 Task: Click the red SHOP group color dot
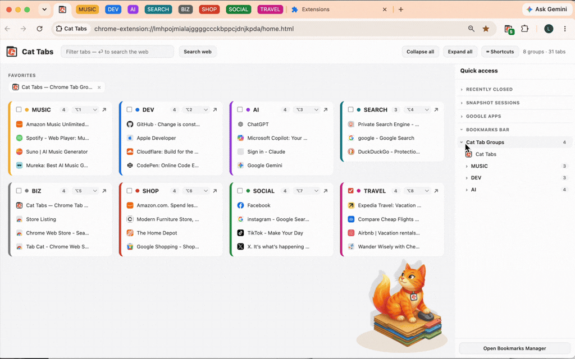138,191
